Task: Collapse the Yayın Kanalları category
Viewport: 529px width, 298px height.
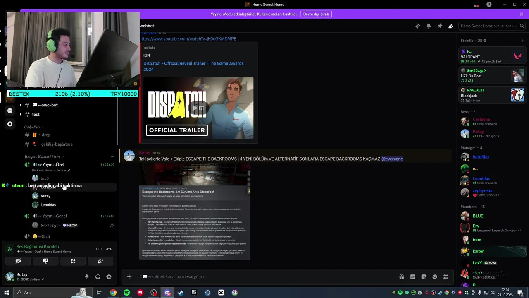Action: coord(44,157)
